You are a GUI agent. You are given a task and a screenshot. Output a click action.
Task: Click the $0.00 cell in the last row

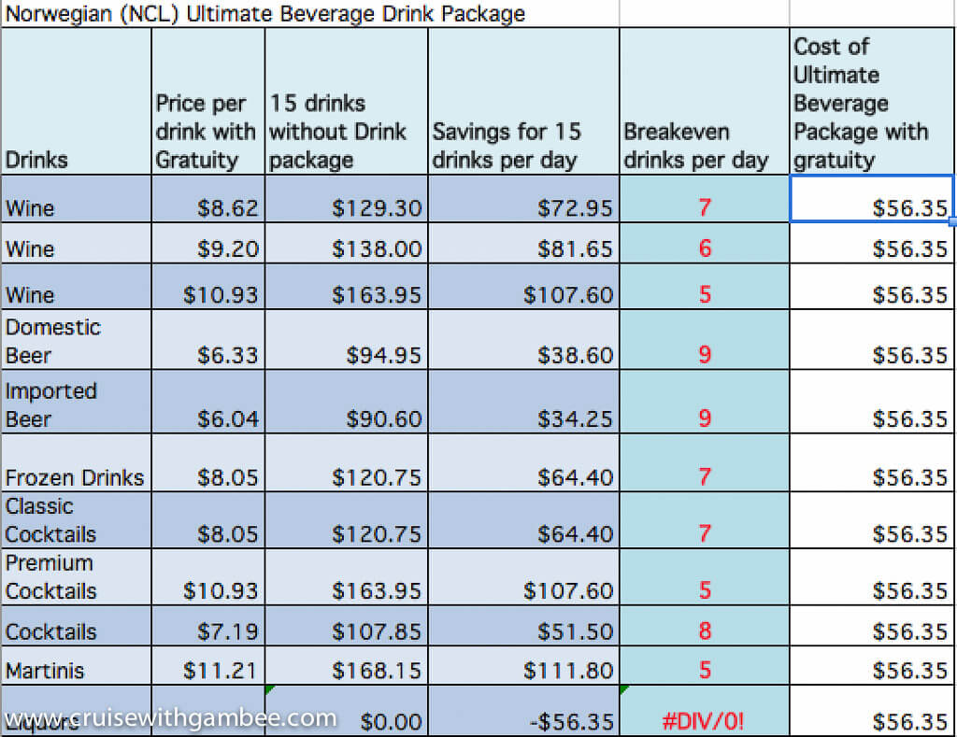point(347,710)
